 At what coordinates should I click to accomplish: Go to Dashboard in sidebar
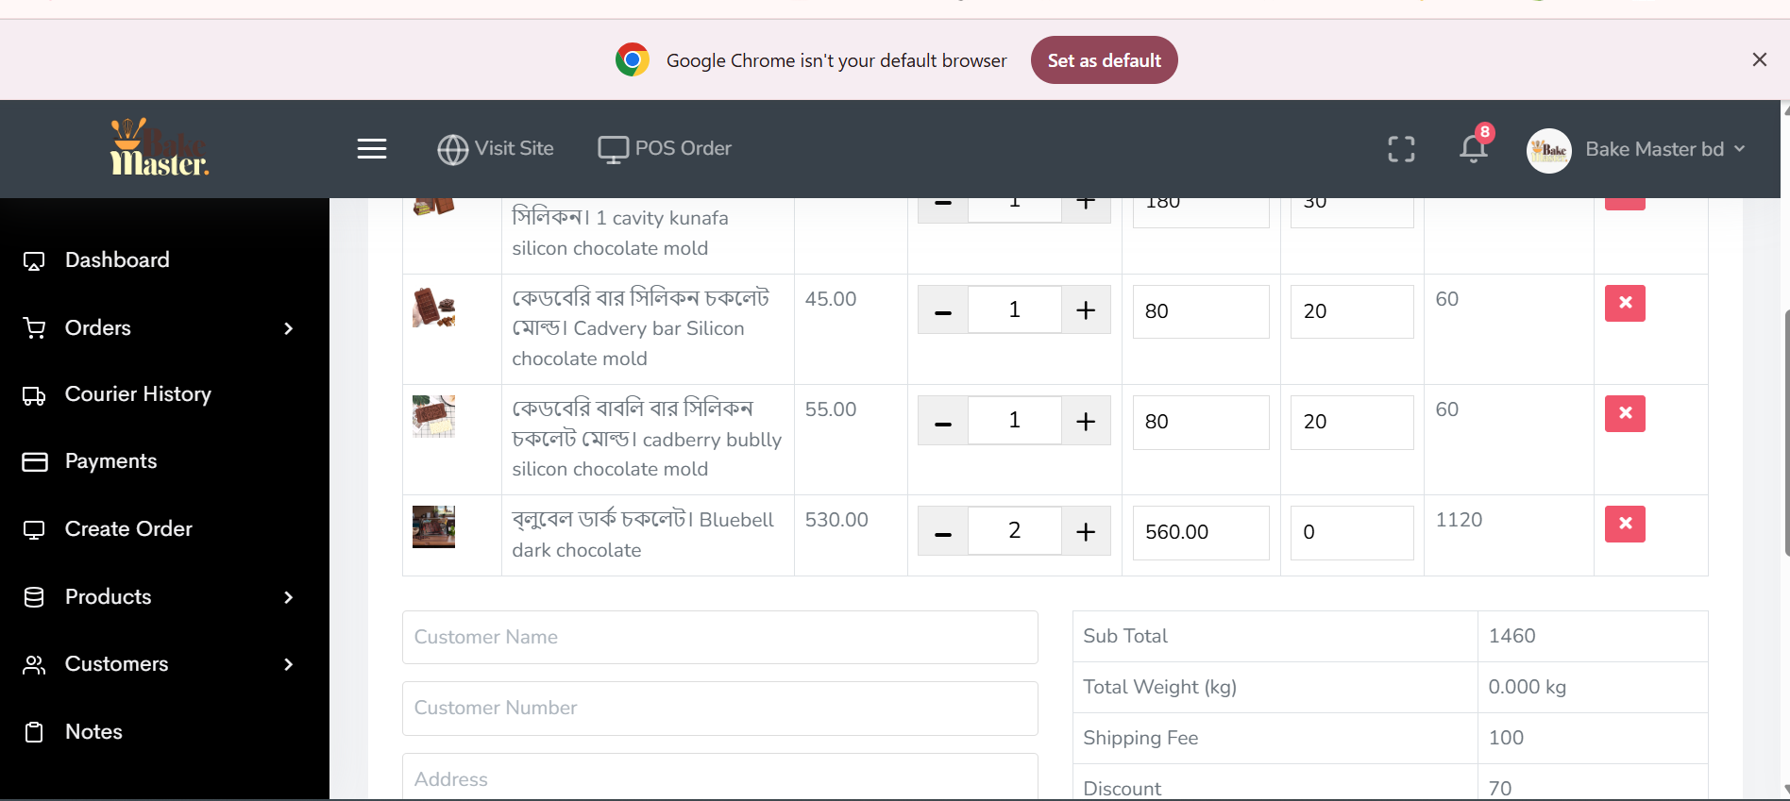coord(117,259)
